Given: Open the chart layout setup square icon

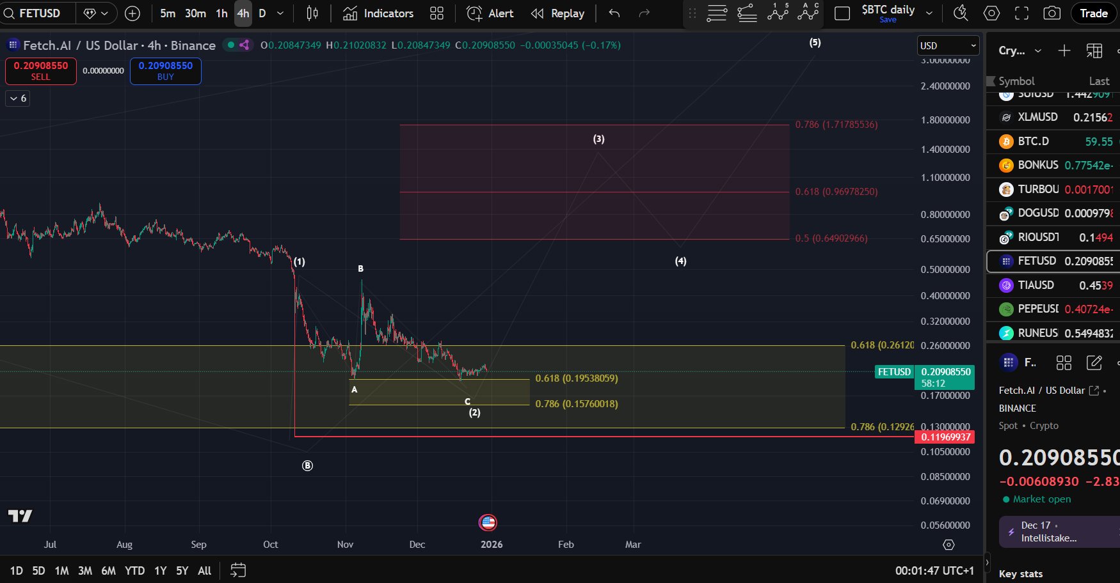Looking at the screenshot, I should [x=842, y=13].
